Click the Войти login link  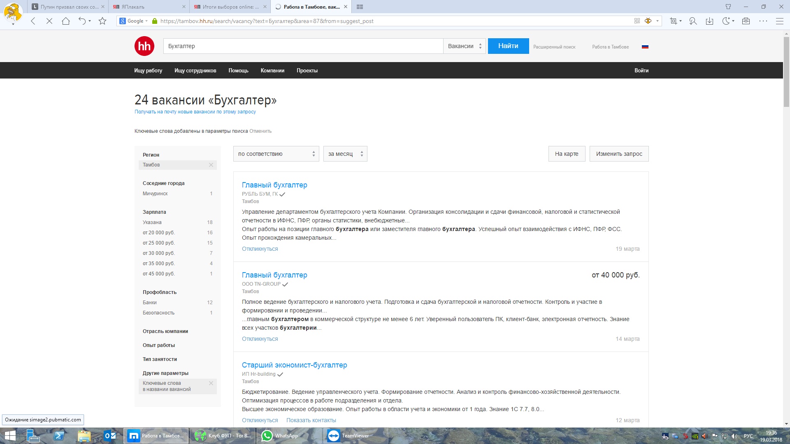click(641, 71)
